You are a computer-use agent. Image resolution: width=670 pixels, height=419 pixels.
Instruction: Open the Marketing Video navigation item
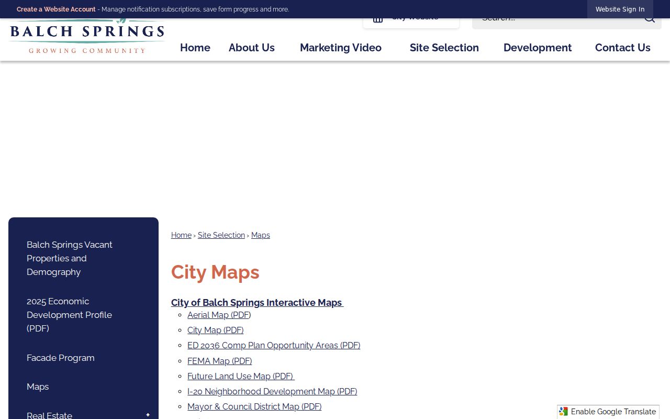click(341, 48)
